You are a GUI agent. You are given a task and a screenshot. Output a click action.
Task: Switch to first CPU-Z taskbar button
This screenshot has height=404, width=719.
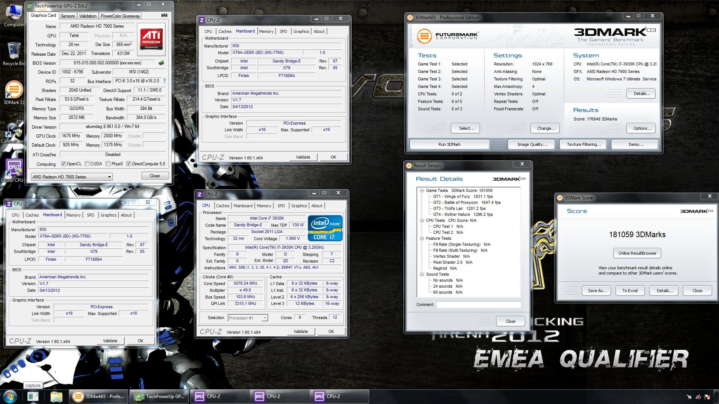click(x=220, y=397)
